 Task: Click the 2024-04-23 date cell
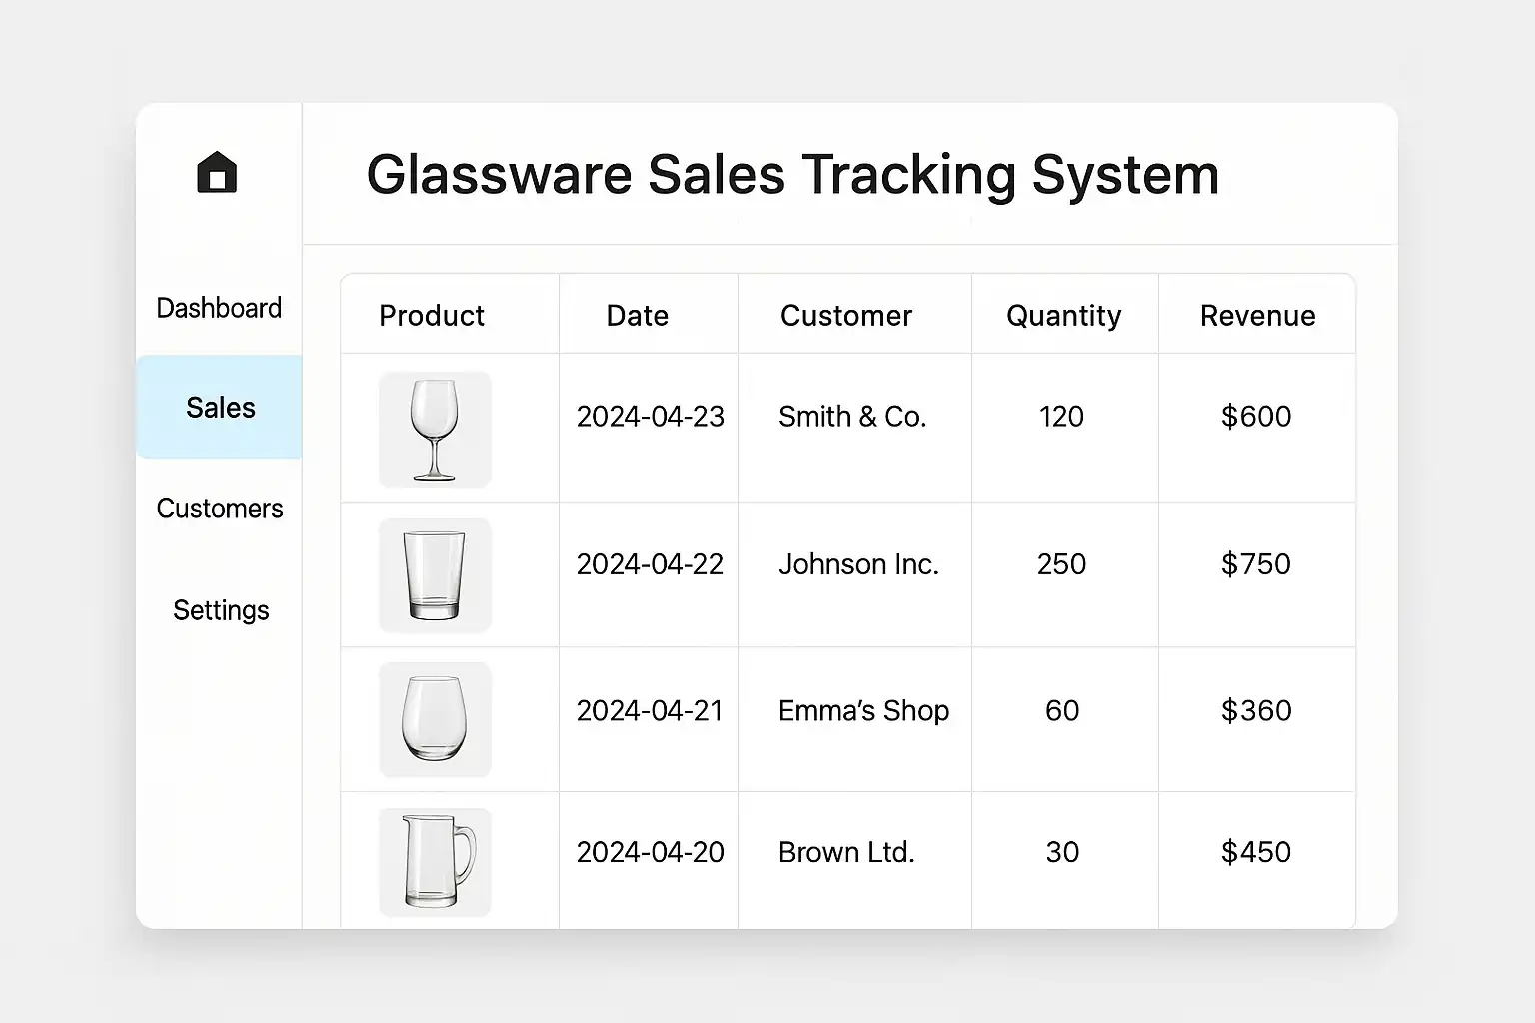650,417
